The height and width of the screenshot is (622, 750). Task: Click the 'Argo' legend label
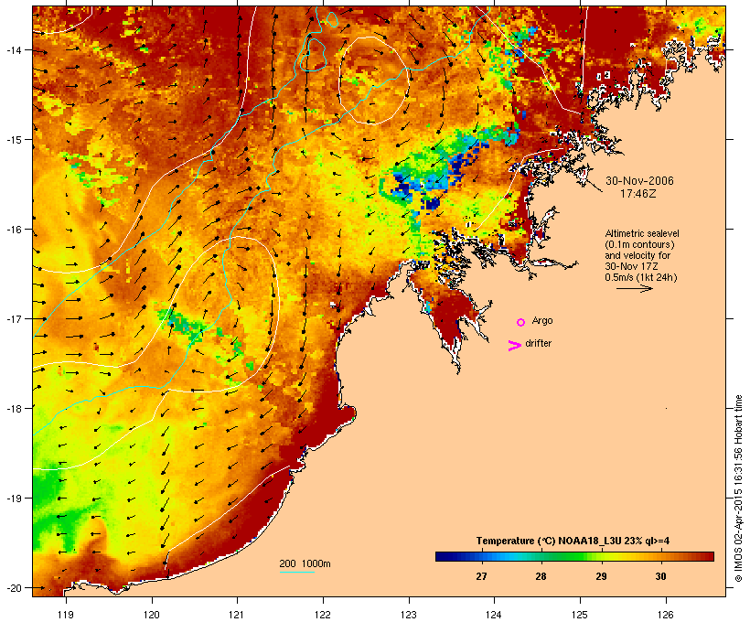coord(542,320)
